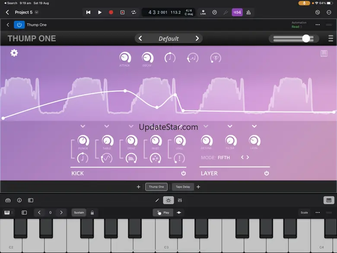337x253 pixels.
Task: Click the TABLE knob
Action: [x=107, y=141]
